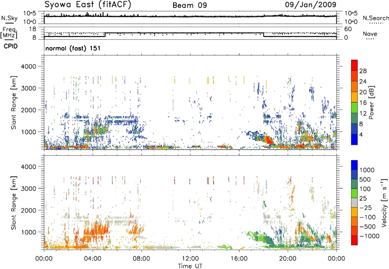
Task: Click the 'Velocity [m s-1]' colorbar label
Action: [x=384, y=202]
